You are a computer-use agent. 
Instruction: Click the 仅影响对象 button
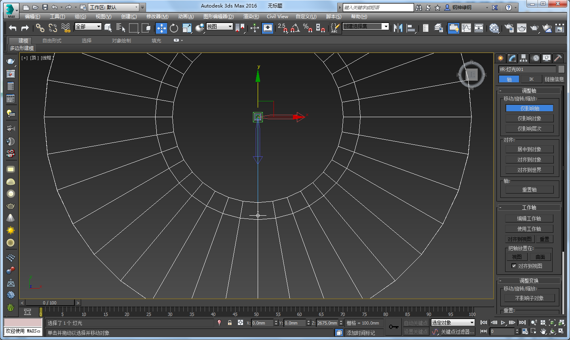529,118
